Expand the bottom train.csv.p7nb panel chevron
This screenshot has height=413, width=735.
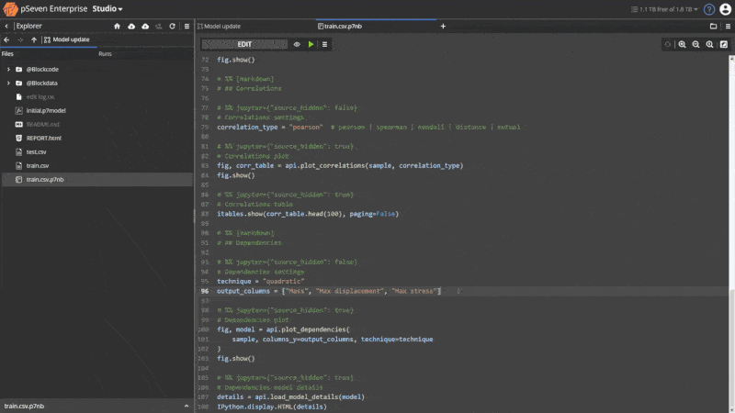pyautogui.click(x=187, y=406)
